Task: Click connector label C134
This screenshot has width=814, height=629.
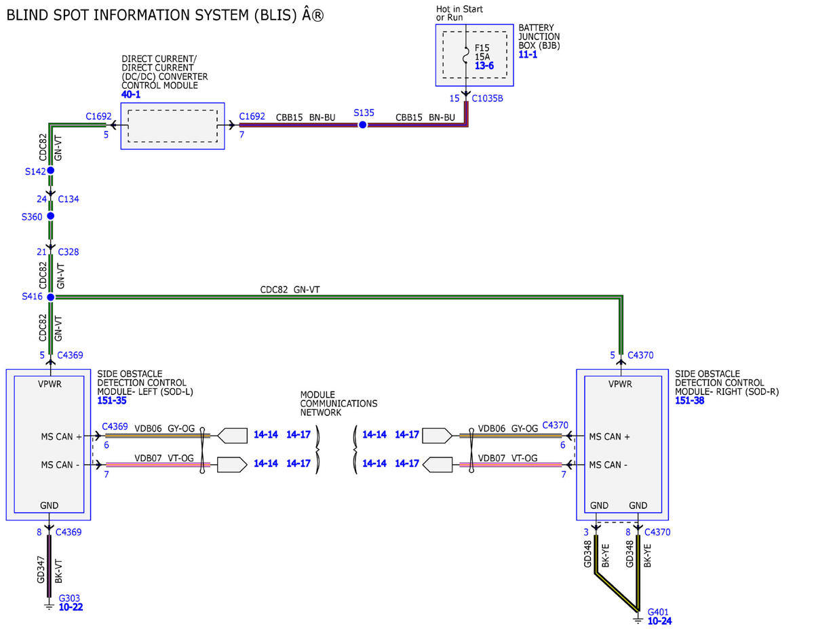Action: pyautogui.click(x=69, y=199)
